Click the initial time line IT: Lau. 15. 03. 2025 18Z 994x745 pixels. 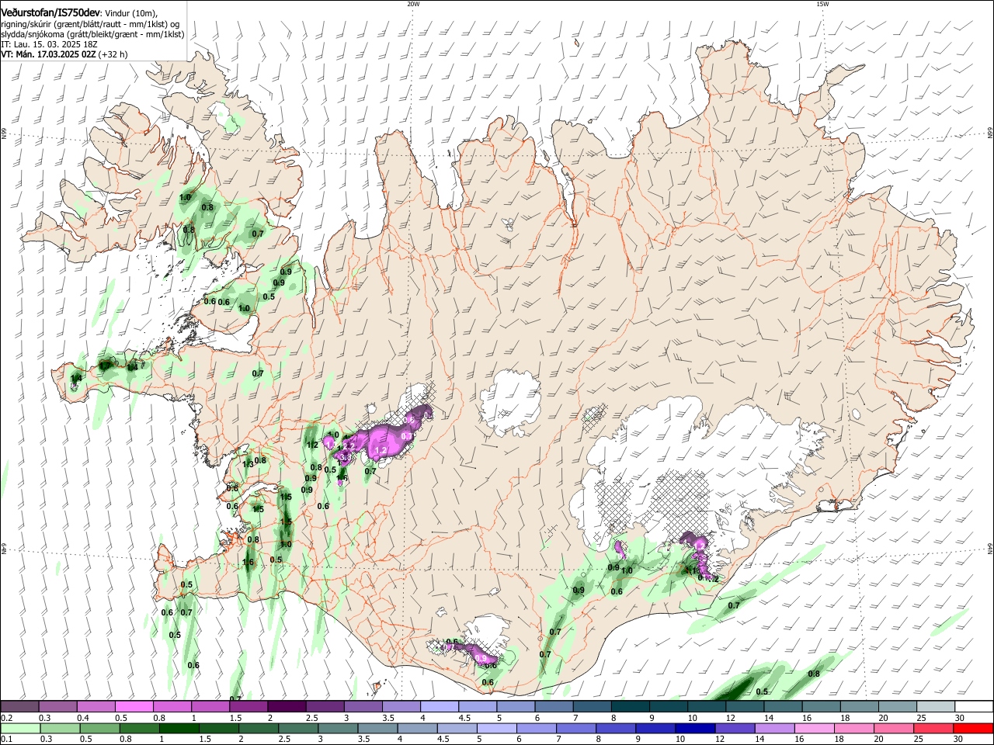(49, 44)
